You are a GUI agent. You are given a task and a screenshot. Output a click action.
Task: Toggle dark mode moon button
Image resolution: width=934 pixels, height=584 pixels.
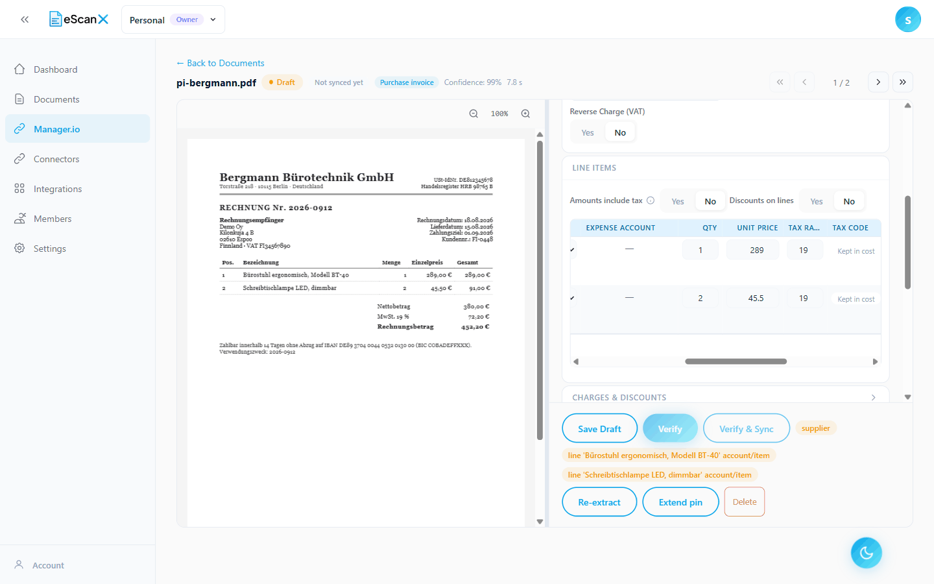(x=867, y=553)
